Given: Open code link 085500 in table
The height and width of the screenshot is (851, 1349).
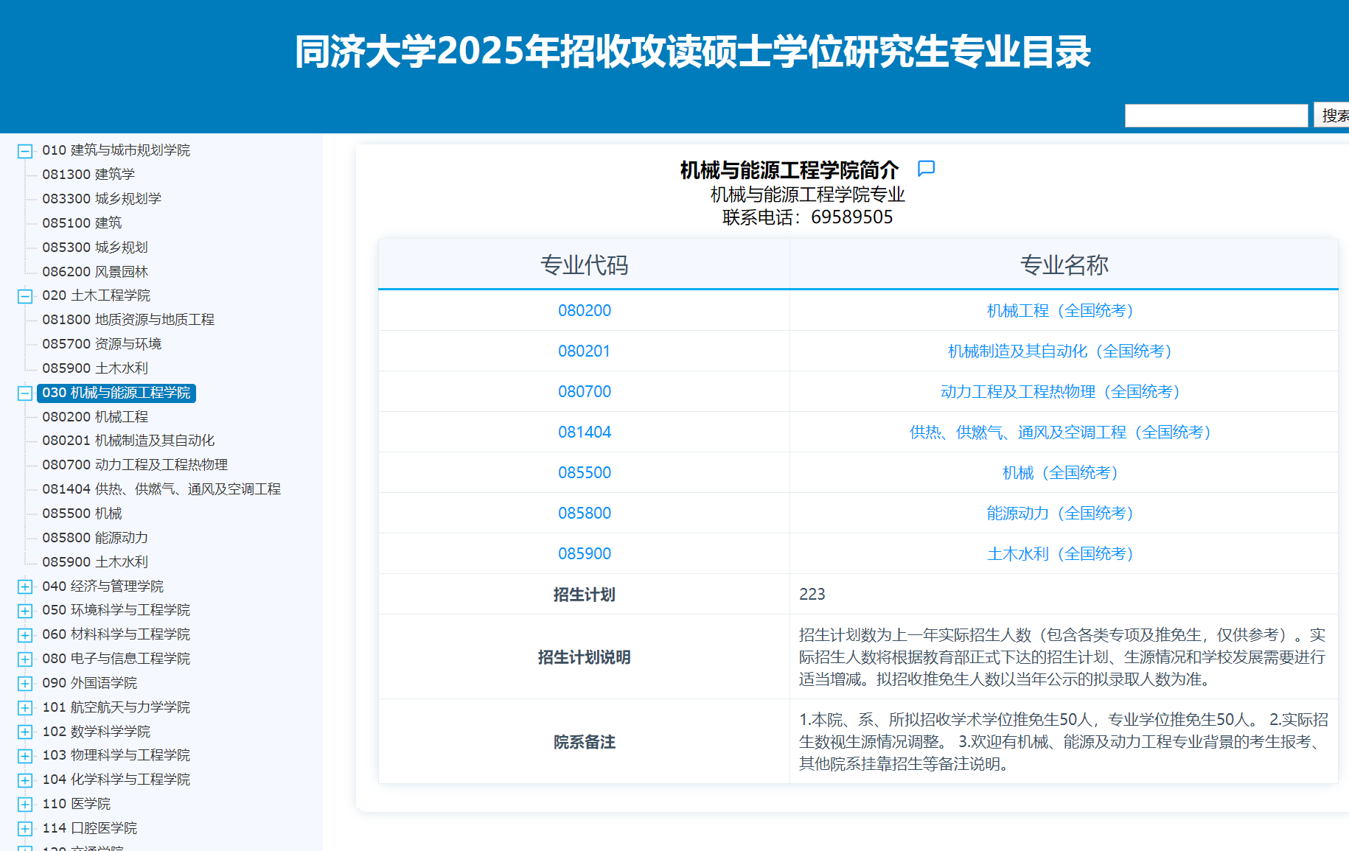Looking at the screenshot, I should (x=585, y=473).
